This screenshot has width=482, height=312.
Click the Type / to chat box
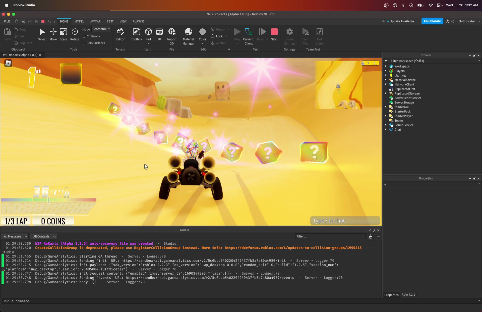coord(345,221)
